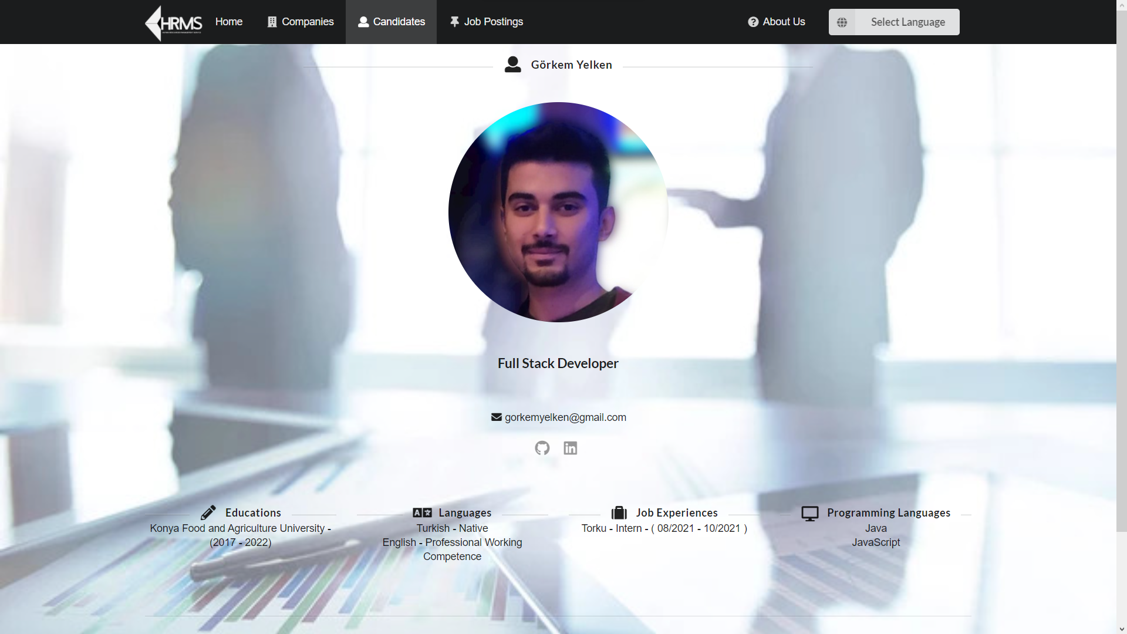Open the About Us page
1127x634 pixels.
783,21
